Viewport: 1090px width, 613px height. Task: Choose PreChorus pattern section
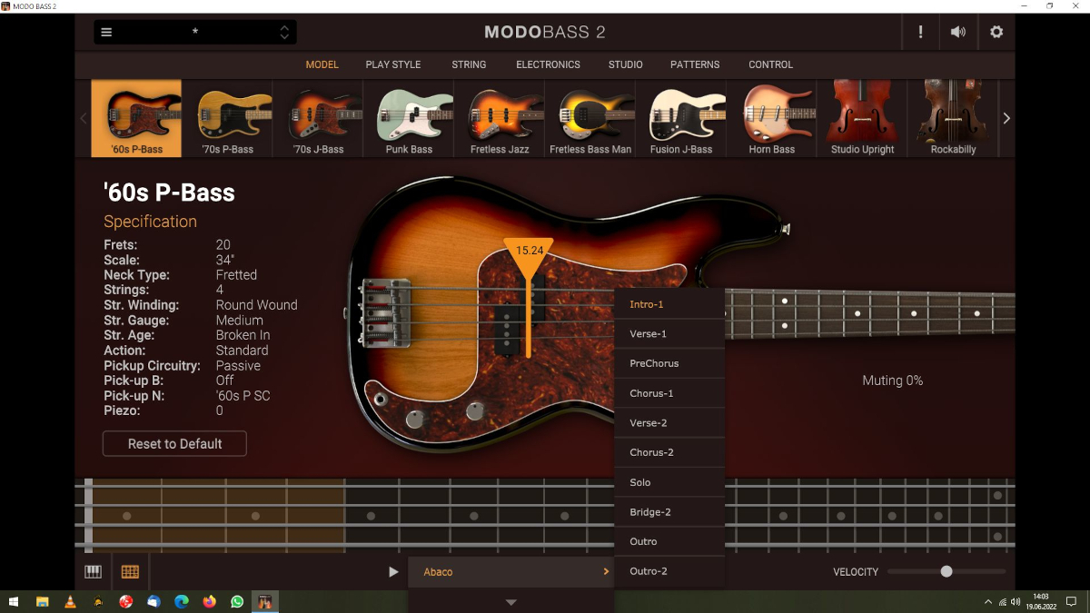[x=669, y=363]
